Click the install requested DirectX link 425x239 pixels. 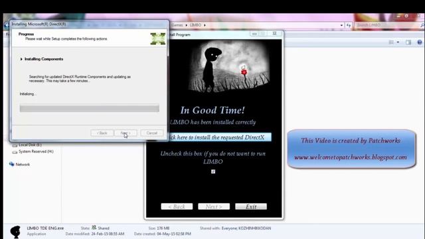click(x=220, y=137)
